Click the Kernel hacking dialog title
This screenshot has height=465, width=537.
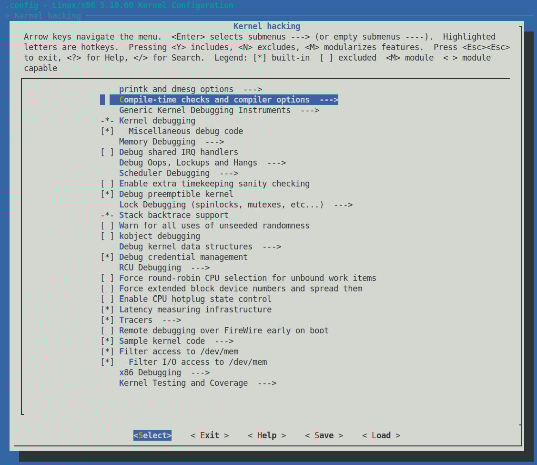point(267,26)
